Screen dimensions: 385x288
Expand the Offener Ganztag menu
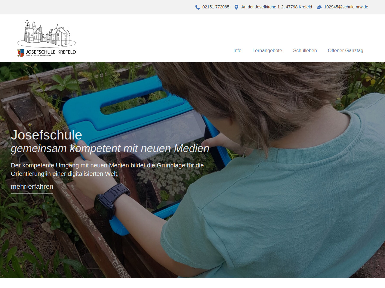point(346,50)
